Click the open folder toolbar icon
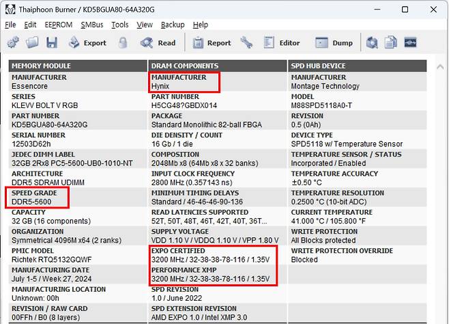This screenshot has height=324, width=449. (x=32, y=42)
